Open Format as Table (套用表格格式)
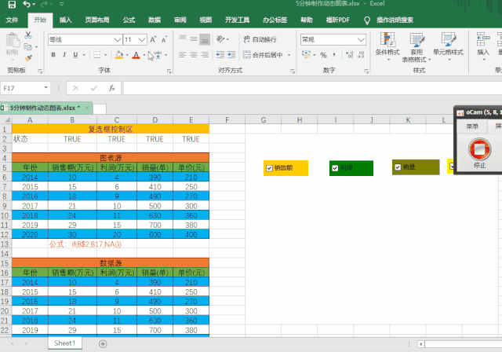Screen dimensions: 502x352 [417, 46]
